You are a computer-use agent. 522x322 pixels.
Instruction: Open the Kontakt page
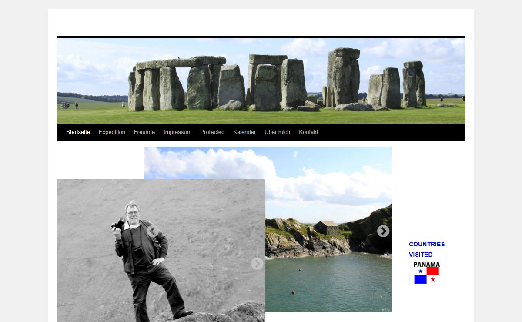point(308,132)
